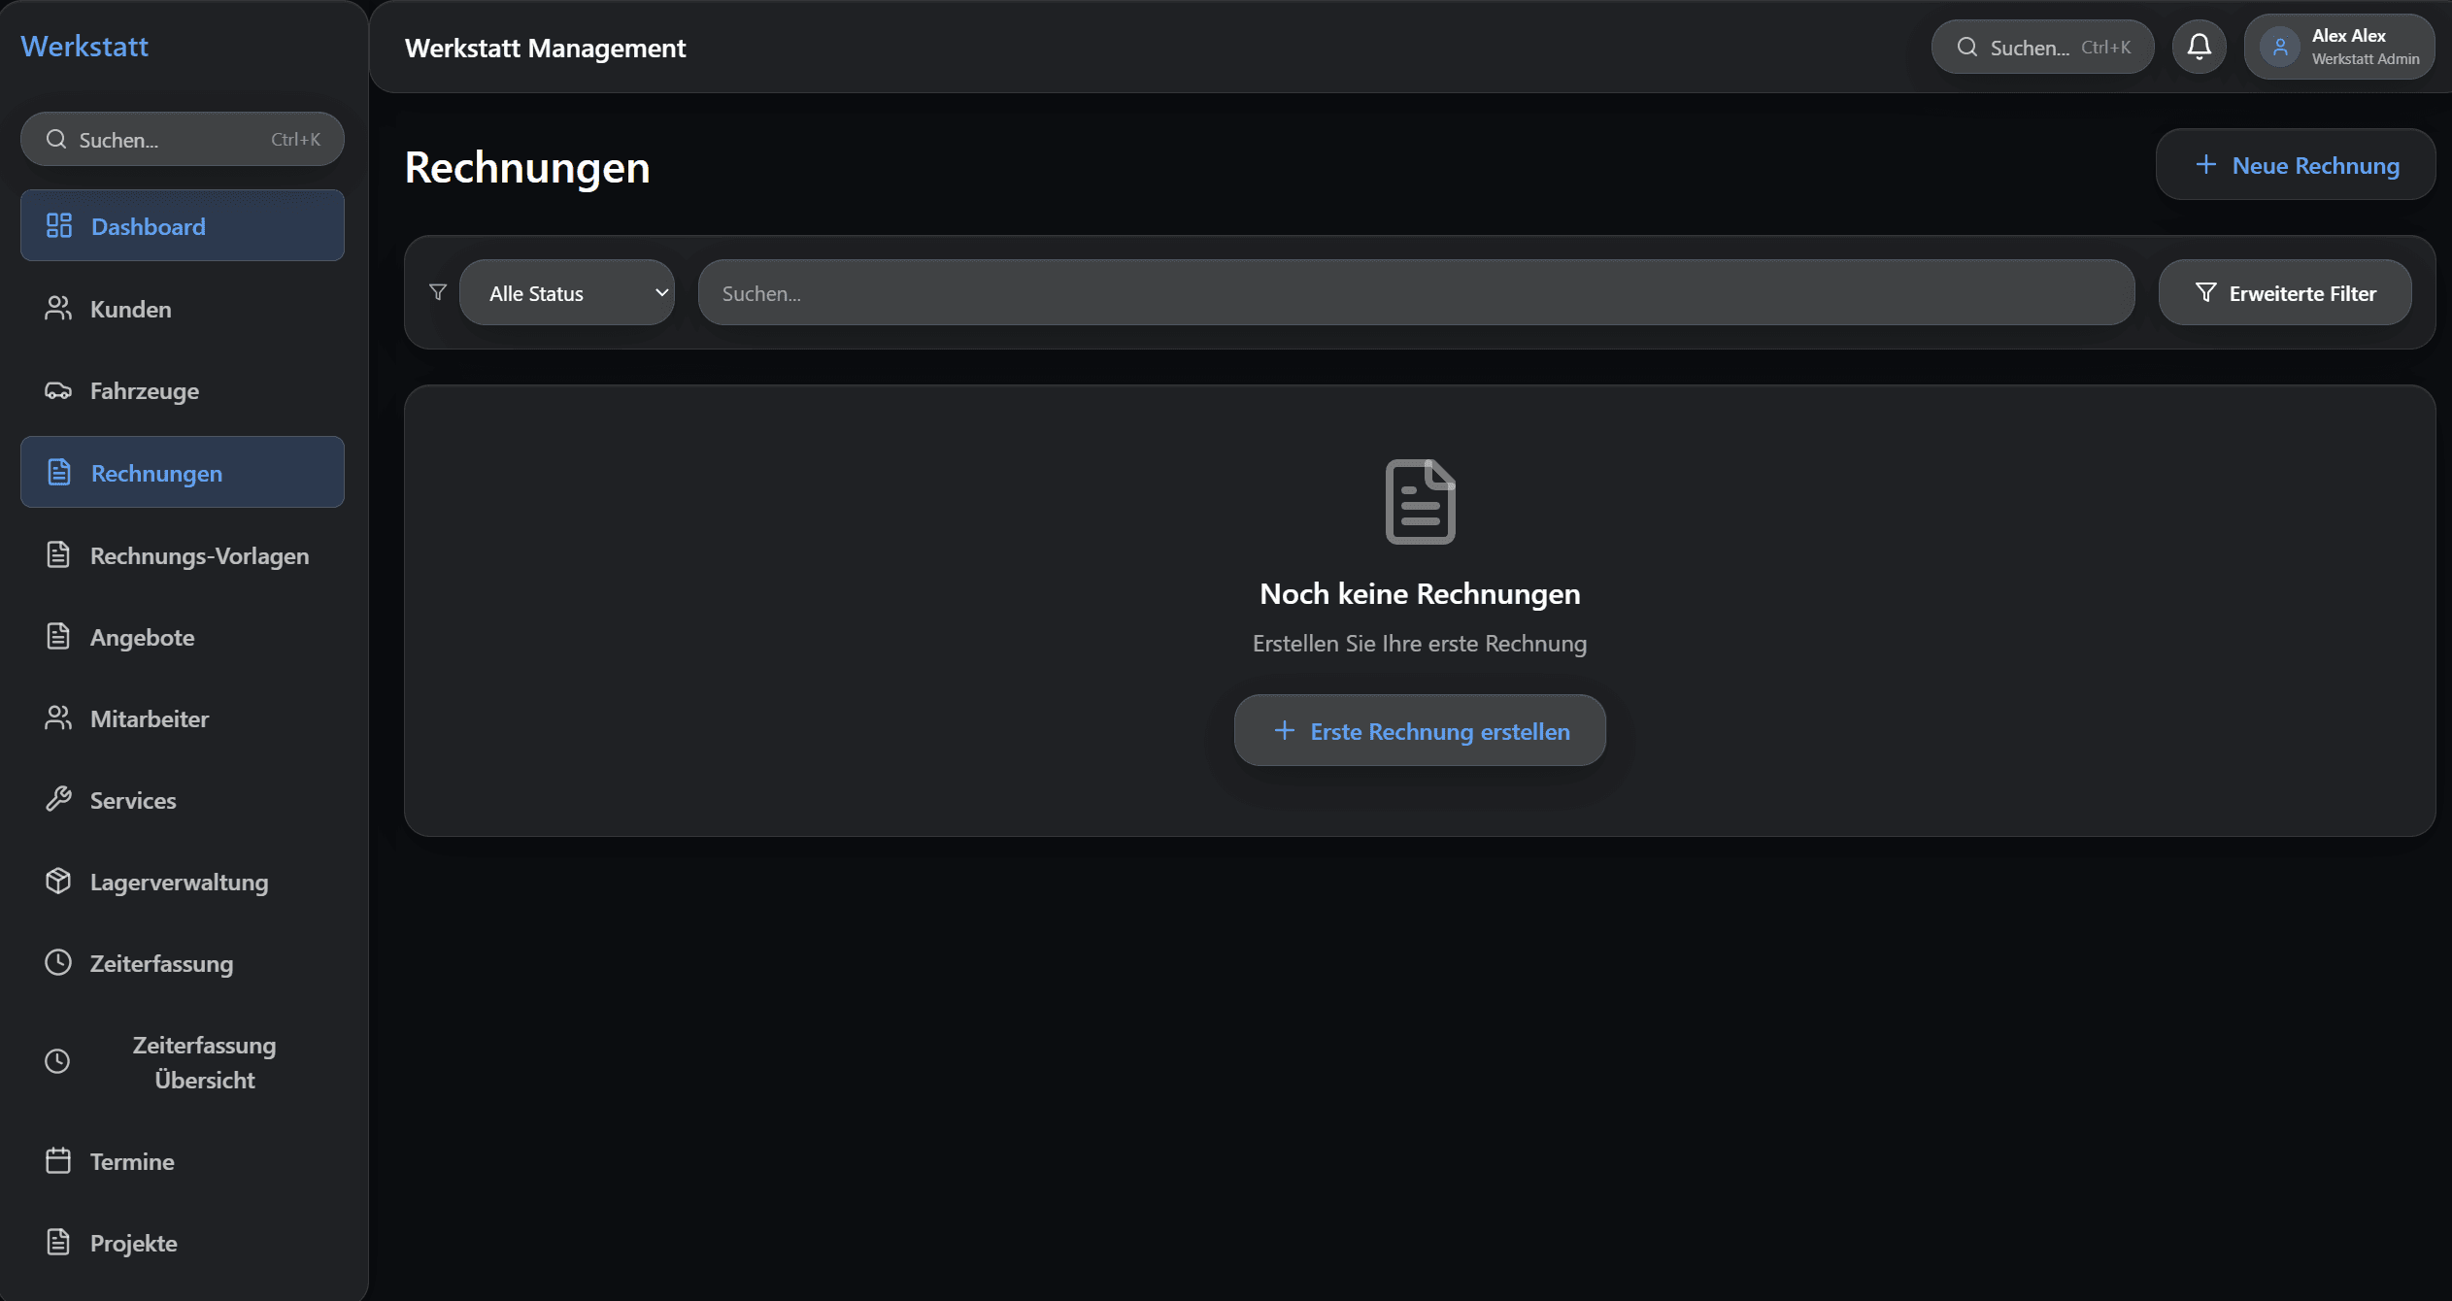Click the Fahrzeuge car icon in sidebar

[x=58, y=390]
